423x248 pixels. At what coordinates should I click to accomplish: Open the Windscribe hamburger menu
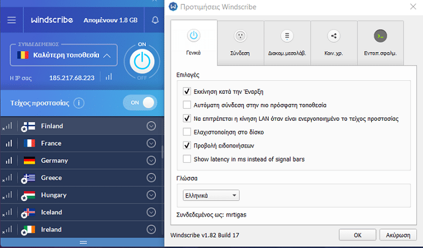pos(11,20)
